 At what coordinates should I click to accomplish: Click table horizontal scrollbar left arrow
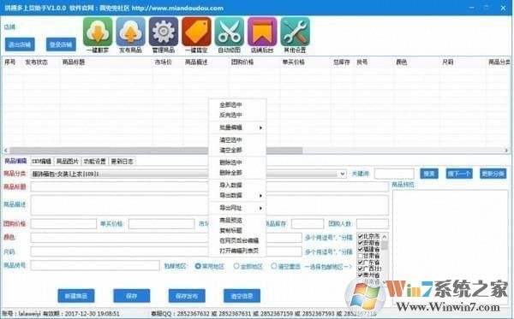click(x=6, y=151)
